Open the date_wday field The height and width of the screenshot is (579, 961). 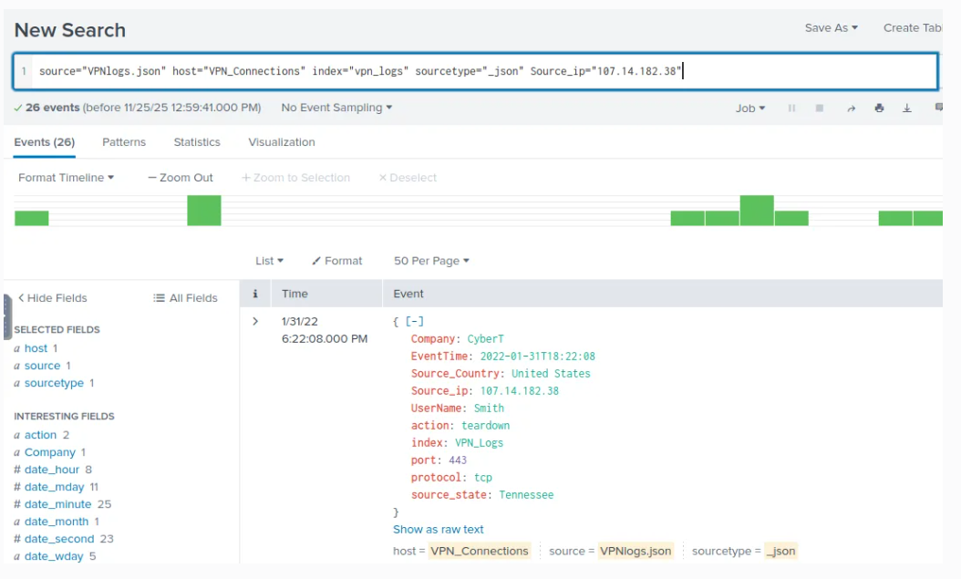(x=54, y=556)
